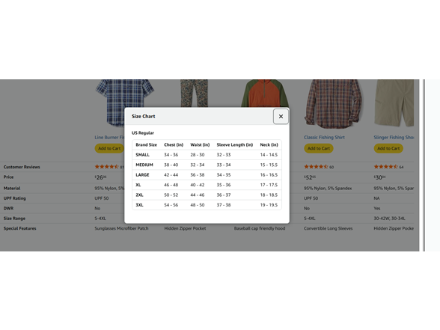
Task: Click the Size Chart title header
Action: pyautogui.click(x=144, y=116)
